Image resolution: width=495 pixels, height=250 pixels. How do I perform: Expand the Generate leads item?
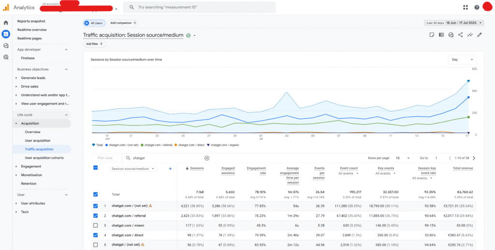pyautogui.click(x=16, y=78)
